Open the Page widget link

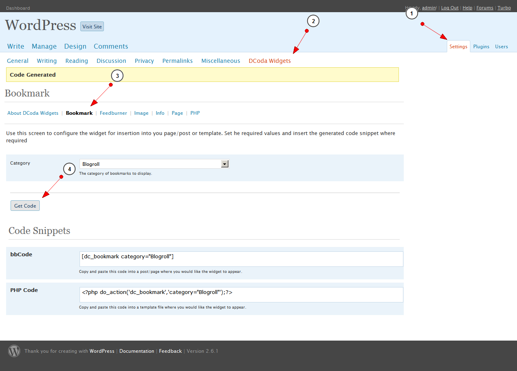coord(177,113)
